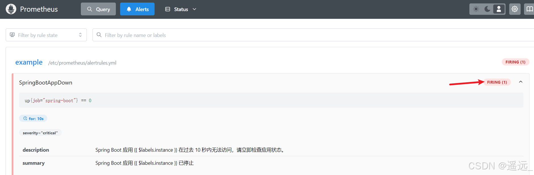
Task: Click the Prometheus title text
Action: [x=39, y=9]
